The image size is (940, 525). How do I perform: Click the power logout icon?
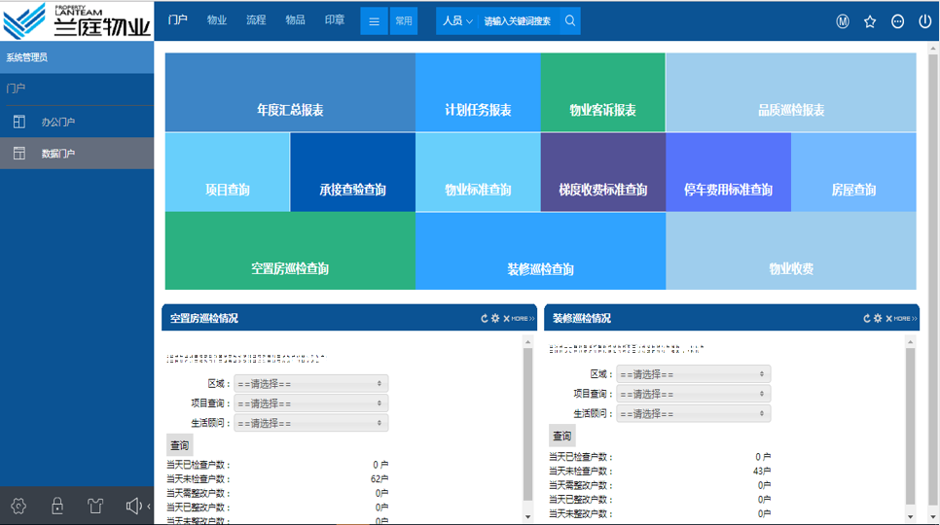click(925, 21)
